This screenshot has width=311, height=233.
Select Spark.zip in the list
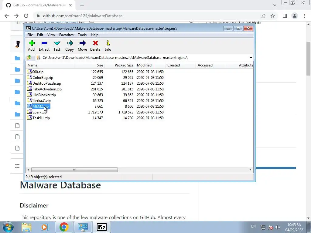click(x=39, y=112)
